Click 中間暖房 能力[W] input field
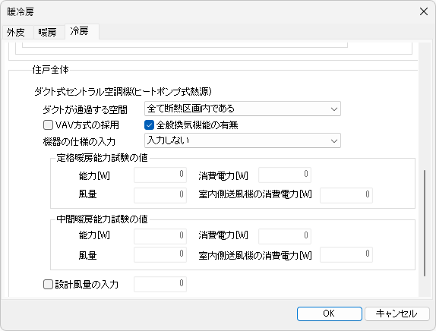436x331 pixels. coord(160,236)
